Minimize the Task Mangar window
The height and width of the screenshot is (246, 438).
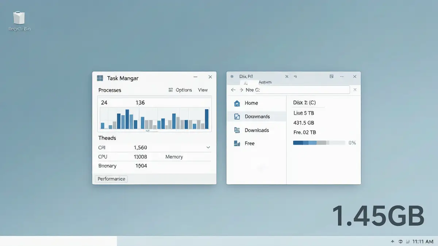(196, 77)
